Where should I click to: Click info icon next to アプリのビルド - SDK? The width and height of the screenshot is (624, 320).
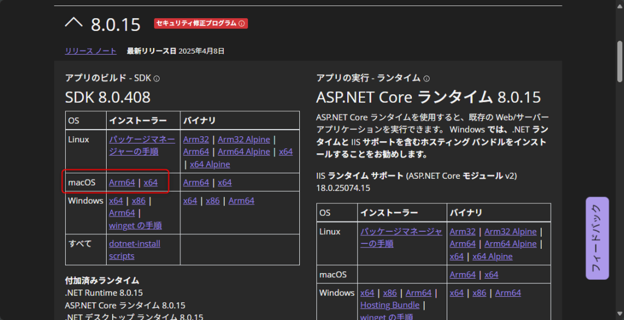157,78
